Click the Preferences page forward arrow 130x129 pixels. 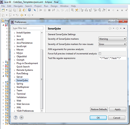click(117, 28)
